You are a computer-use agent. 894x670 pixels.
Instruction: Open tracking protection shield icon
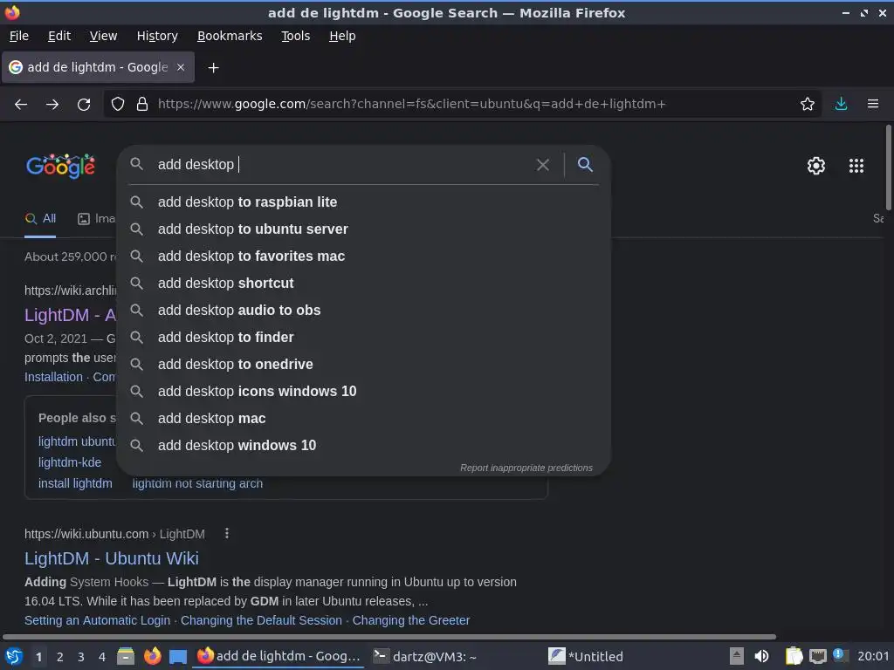(x=118, y=104)
